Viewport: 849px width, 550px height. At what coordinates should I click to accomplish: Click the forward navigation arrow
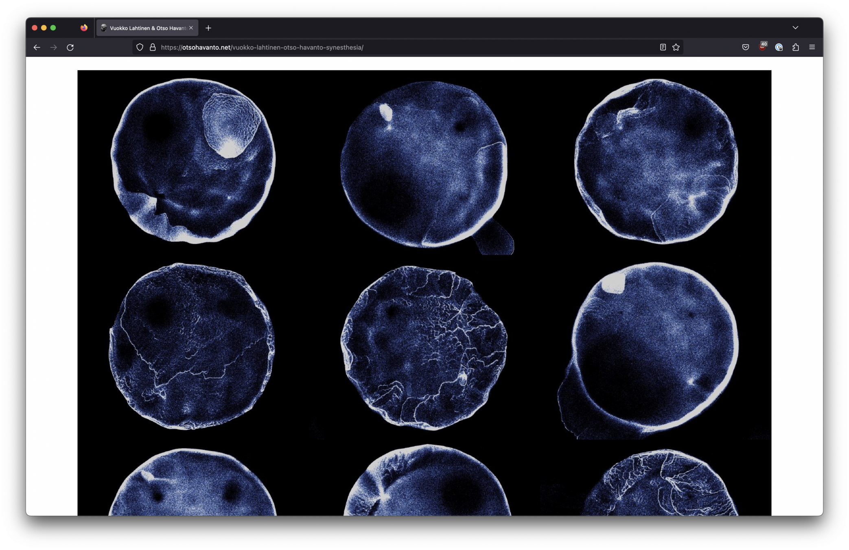[53, 47]
